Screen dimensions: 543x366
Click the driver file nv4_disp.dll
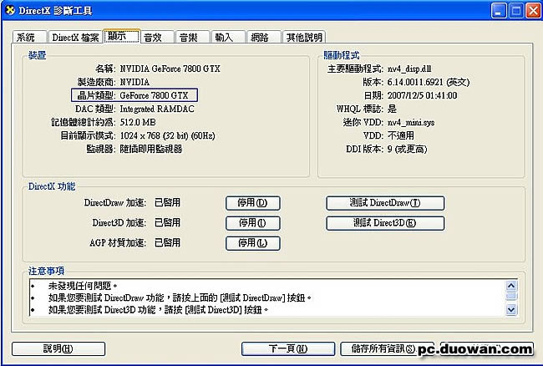(409, 69)
